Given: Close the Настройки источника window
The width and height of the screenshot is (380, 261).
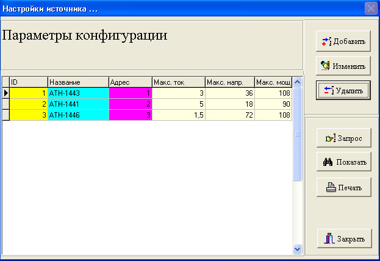Looking at the screenshot, I should coord(371,9).
